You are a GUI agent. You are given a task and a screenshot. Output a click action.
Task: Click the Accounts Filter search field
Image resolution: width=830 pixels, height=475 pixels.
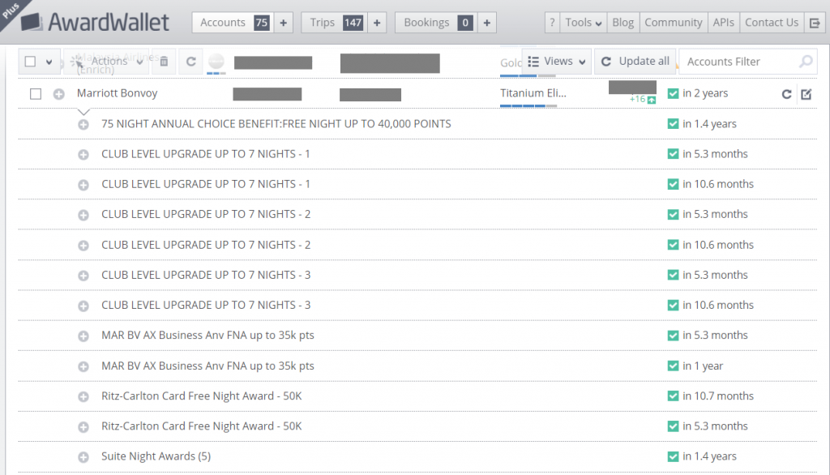click(738, 62)
